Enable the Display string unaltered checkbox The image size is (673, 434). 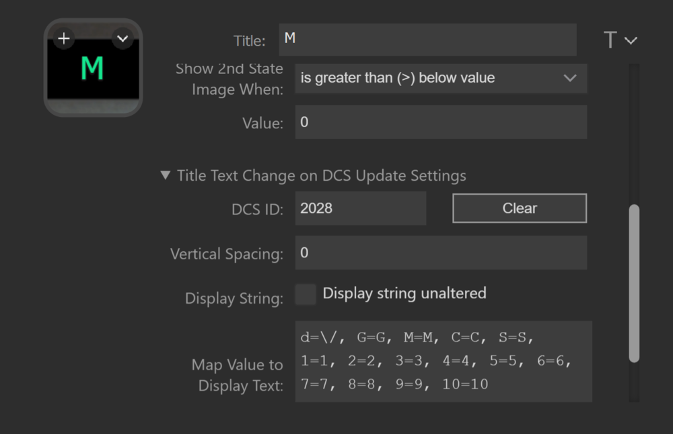(306, 294)
